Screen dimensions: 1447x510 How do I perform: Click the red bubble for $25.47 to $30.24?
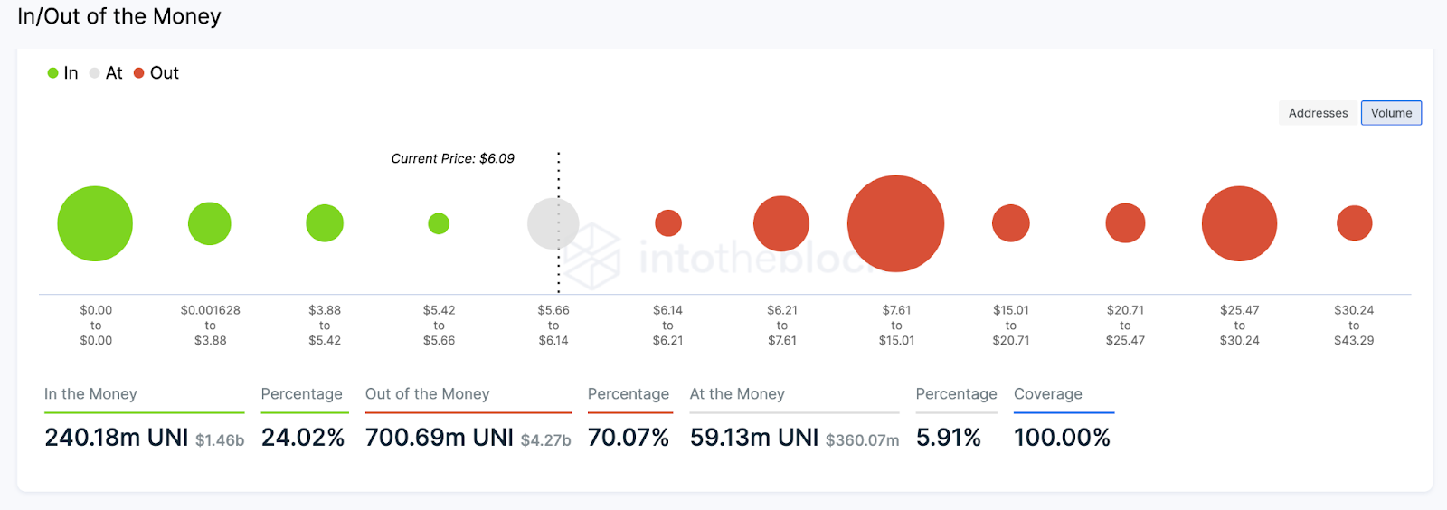click(x=1239, y=223)
